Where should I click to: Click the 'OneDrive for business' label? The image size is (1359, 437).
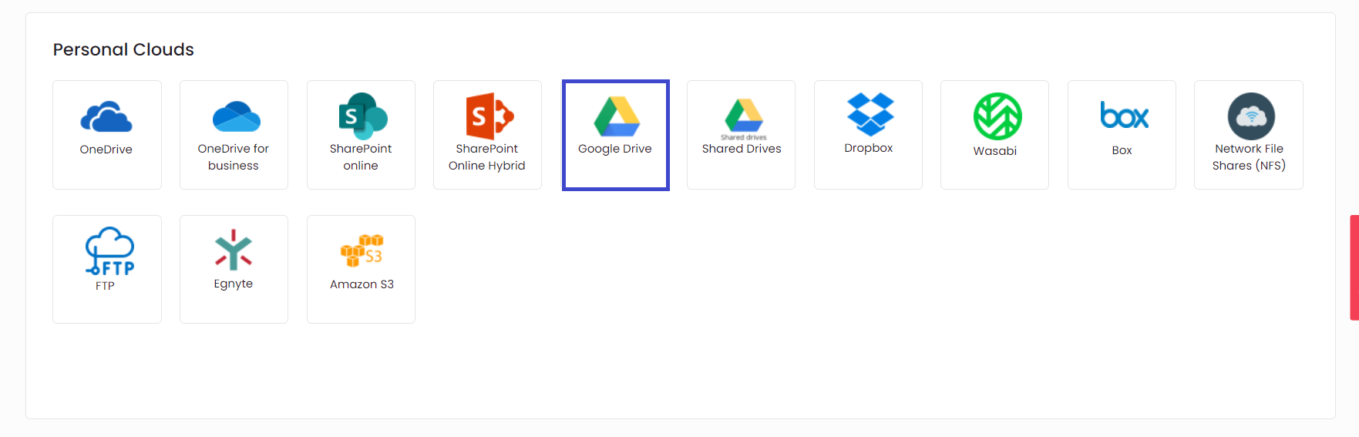click(234, 157)
